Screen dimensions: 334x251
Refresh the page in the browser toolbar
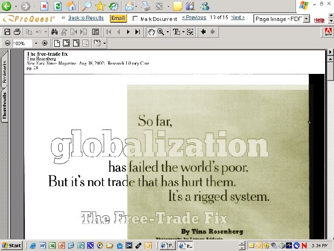(x=58, y=6)
